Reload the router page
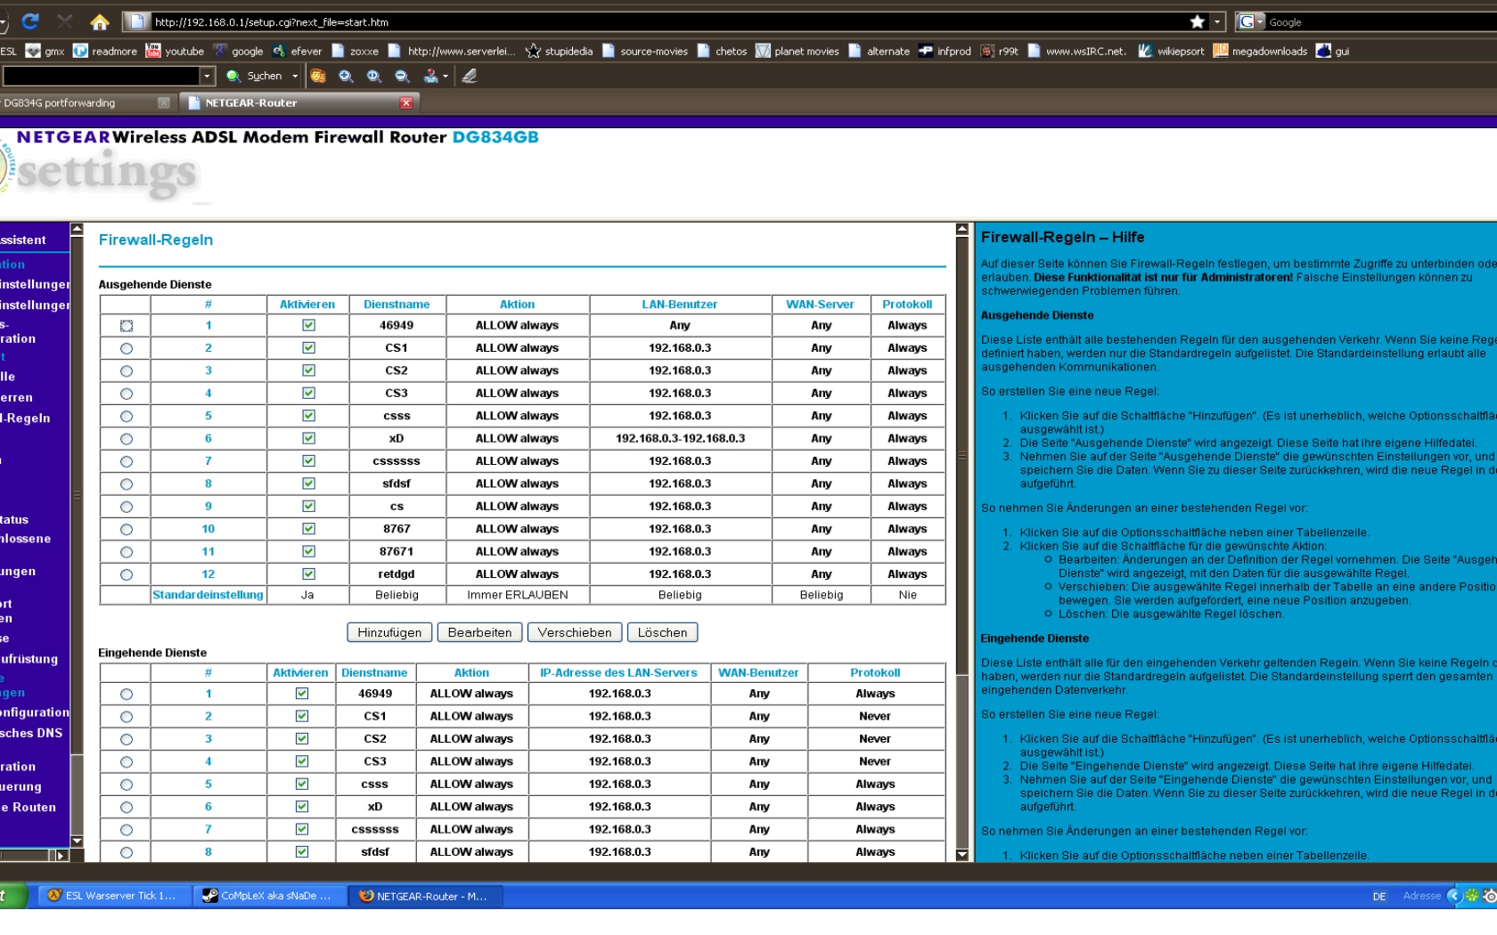The image size is (1497, 935). click(x=30, y=21)
